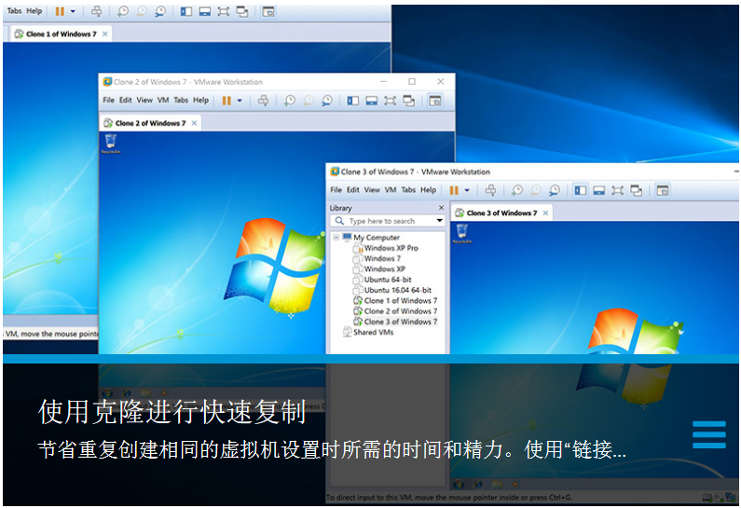Open snapshot manager icon in Clone 1 window
741x508 pixels.
pyautogui.click(x=160, y=11)
